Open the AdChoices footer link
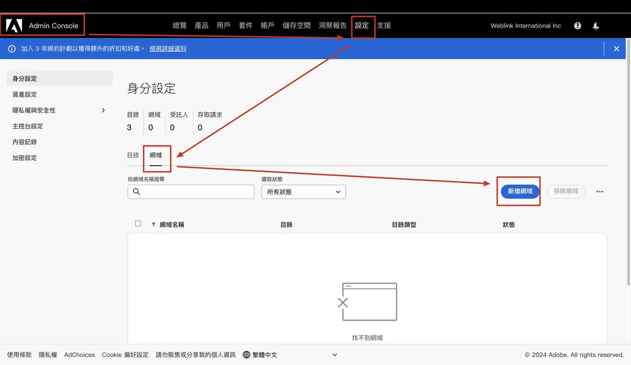The height and width of the screenshot is (365, 631). coord(79,355)
